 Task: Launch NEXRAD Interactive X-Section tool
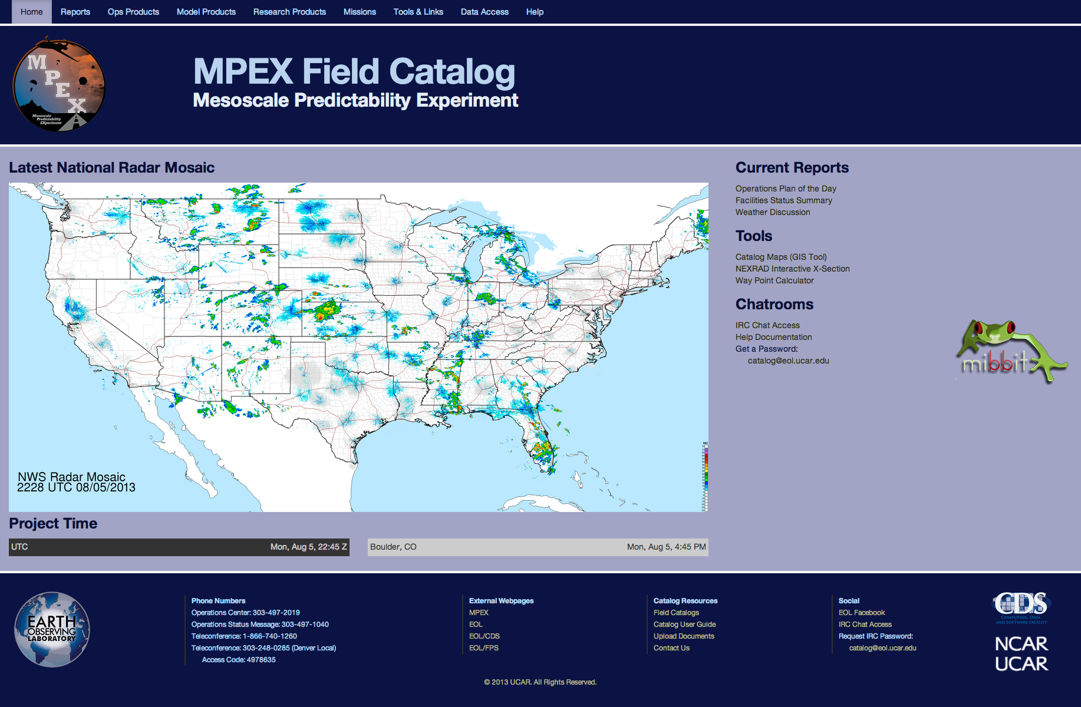pos(792,269)
